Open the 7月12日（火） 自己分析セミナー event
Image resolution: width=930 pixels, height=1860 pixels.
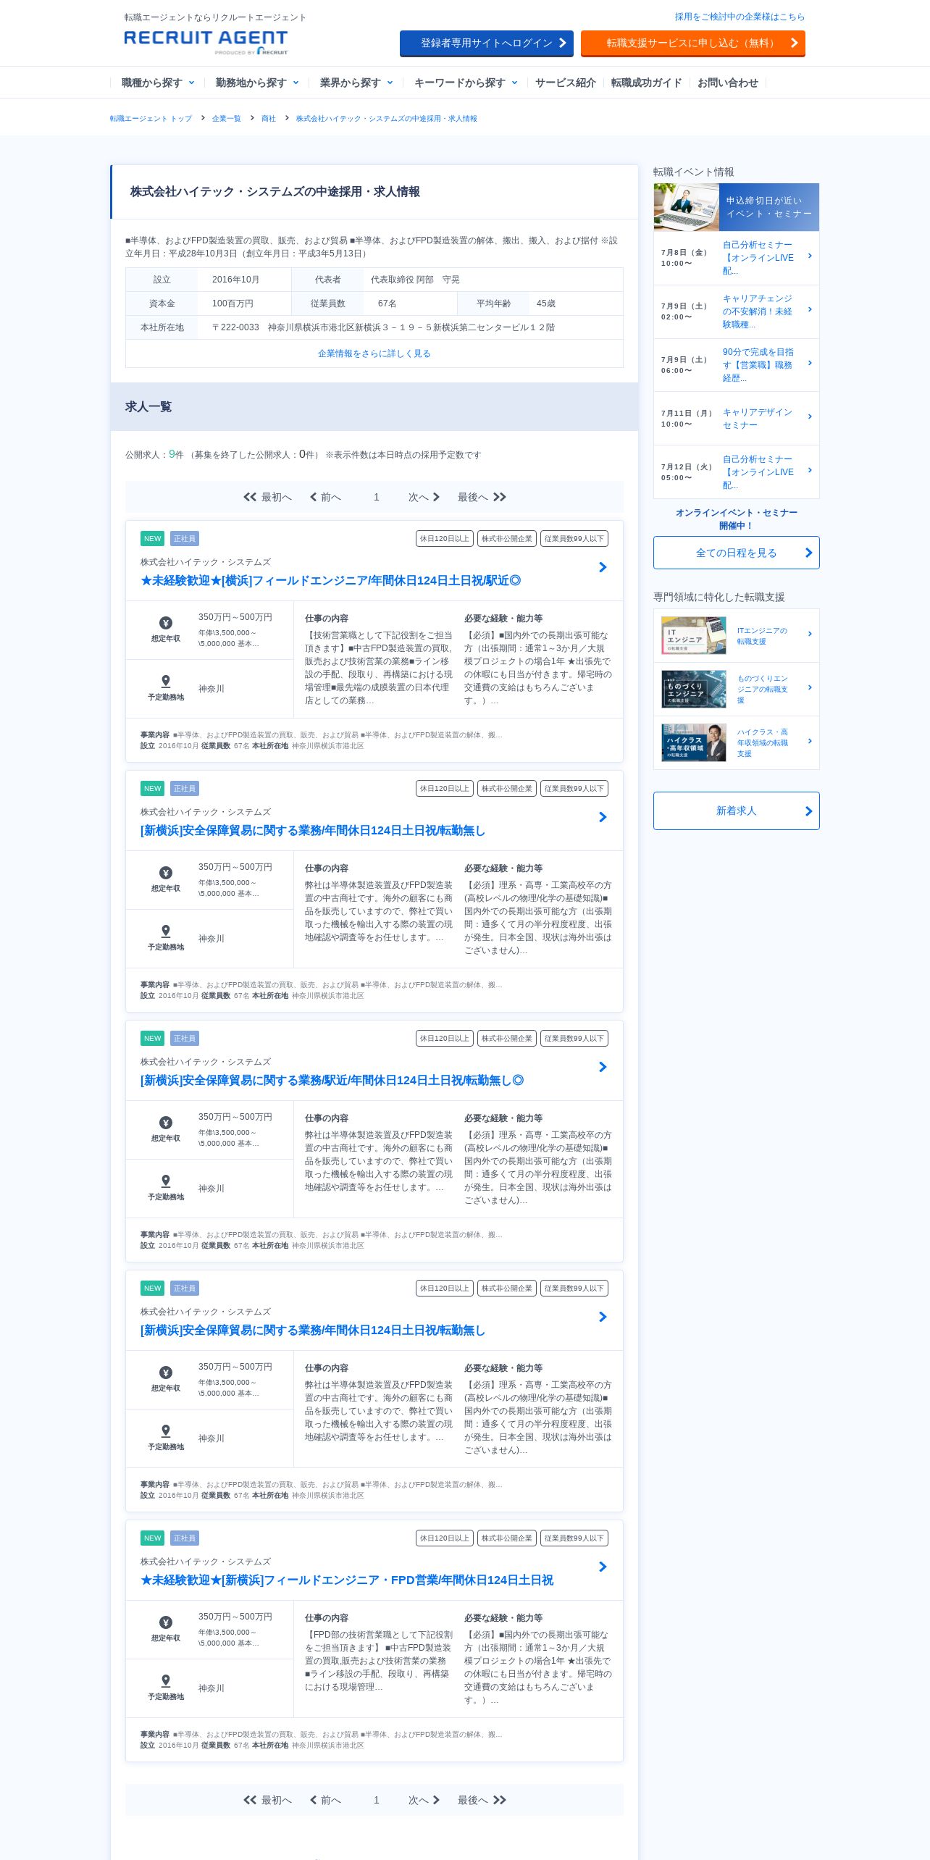pos(737,472)
